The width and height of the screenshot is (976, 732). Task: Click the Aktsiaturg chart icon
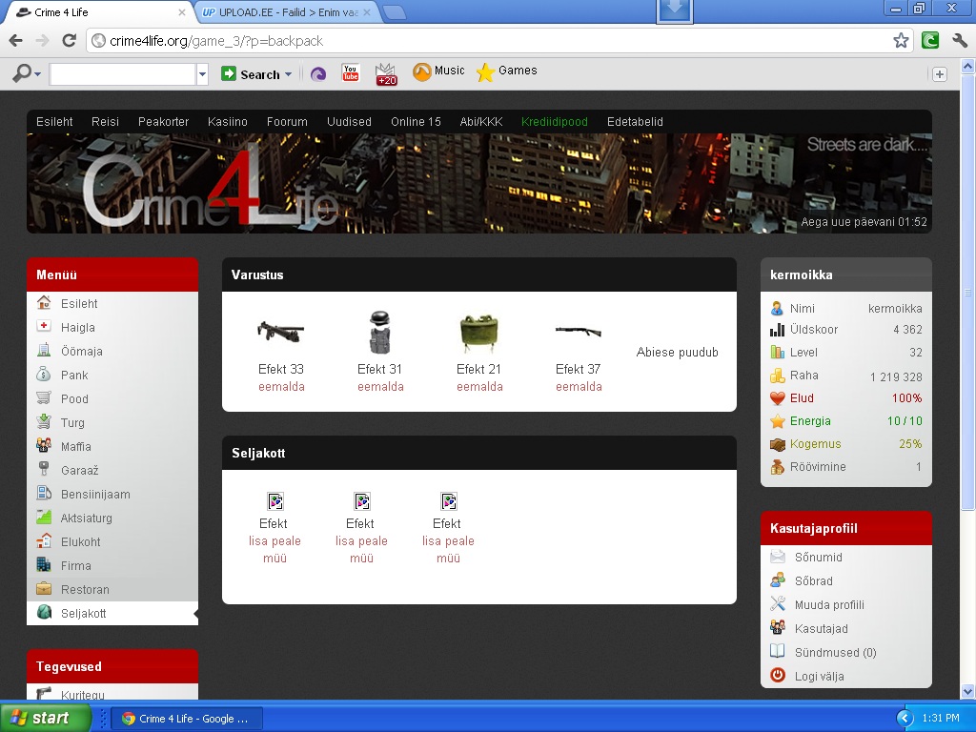click(44, 517)
